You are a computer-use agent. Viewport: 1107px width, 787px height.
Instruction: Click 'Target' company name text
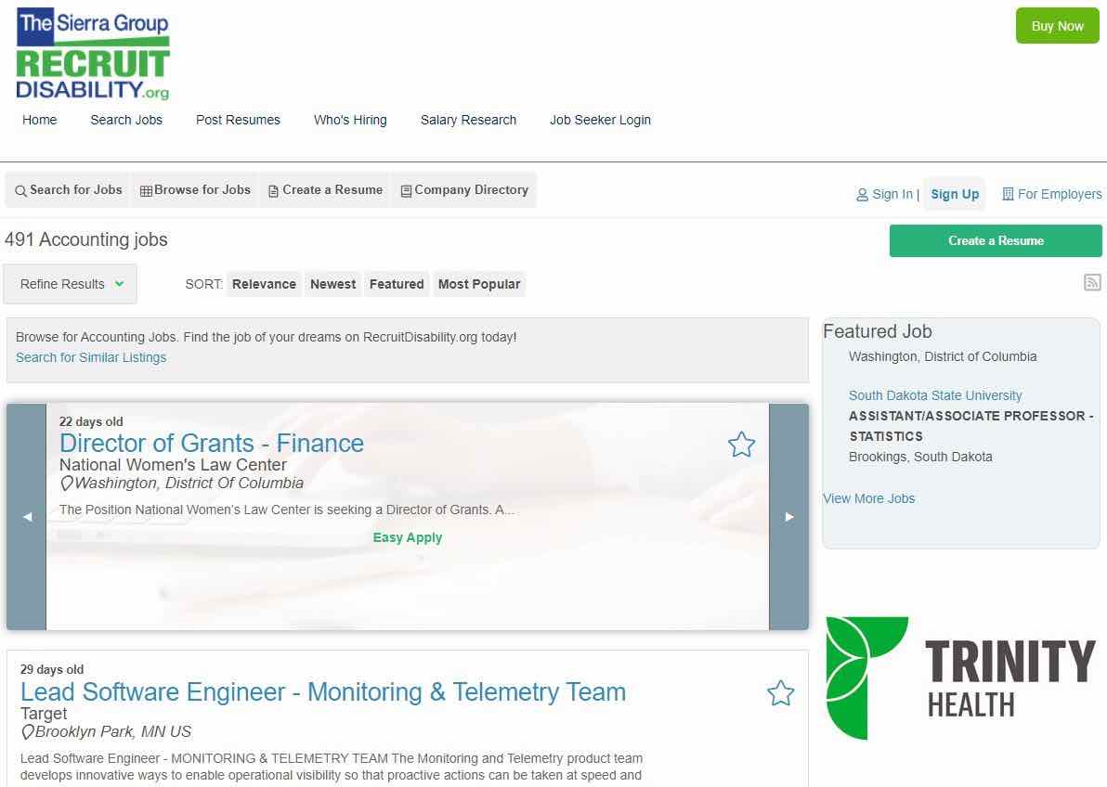[44, 714]
